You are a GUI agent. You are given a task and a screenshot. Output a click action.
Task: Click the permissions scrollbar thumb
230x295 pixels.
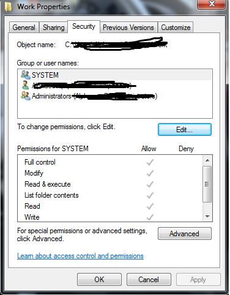pos(207,184)
